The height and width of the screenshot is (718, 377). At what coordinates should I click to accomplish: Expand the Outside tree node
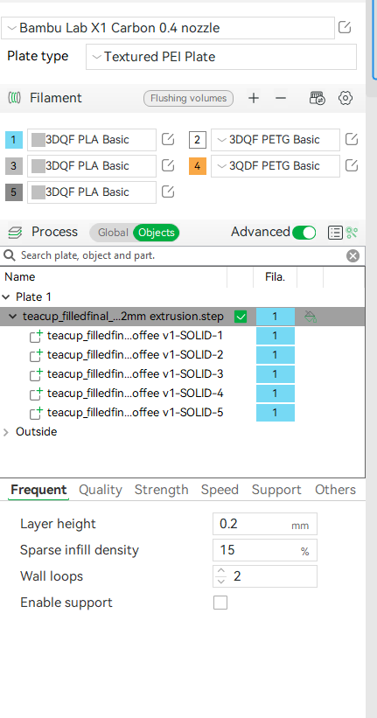tap(6, 432)
